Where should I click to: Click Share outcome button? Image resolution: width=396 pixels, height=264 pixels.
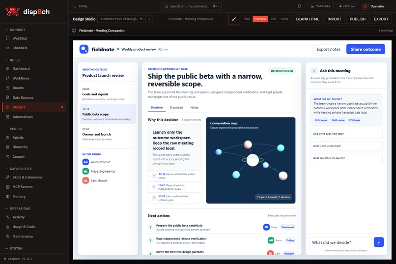coord(366,49)
